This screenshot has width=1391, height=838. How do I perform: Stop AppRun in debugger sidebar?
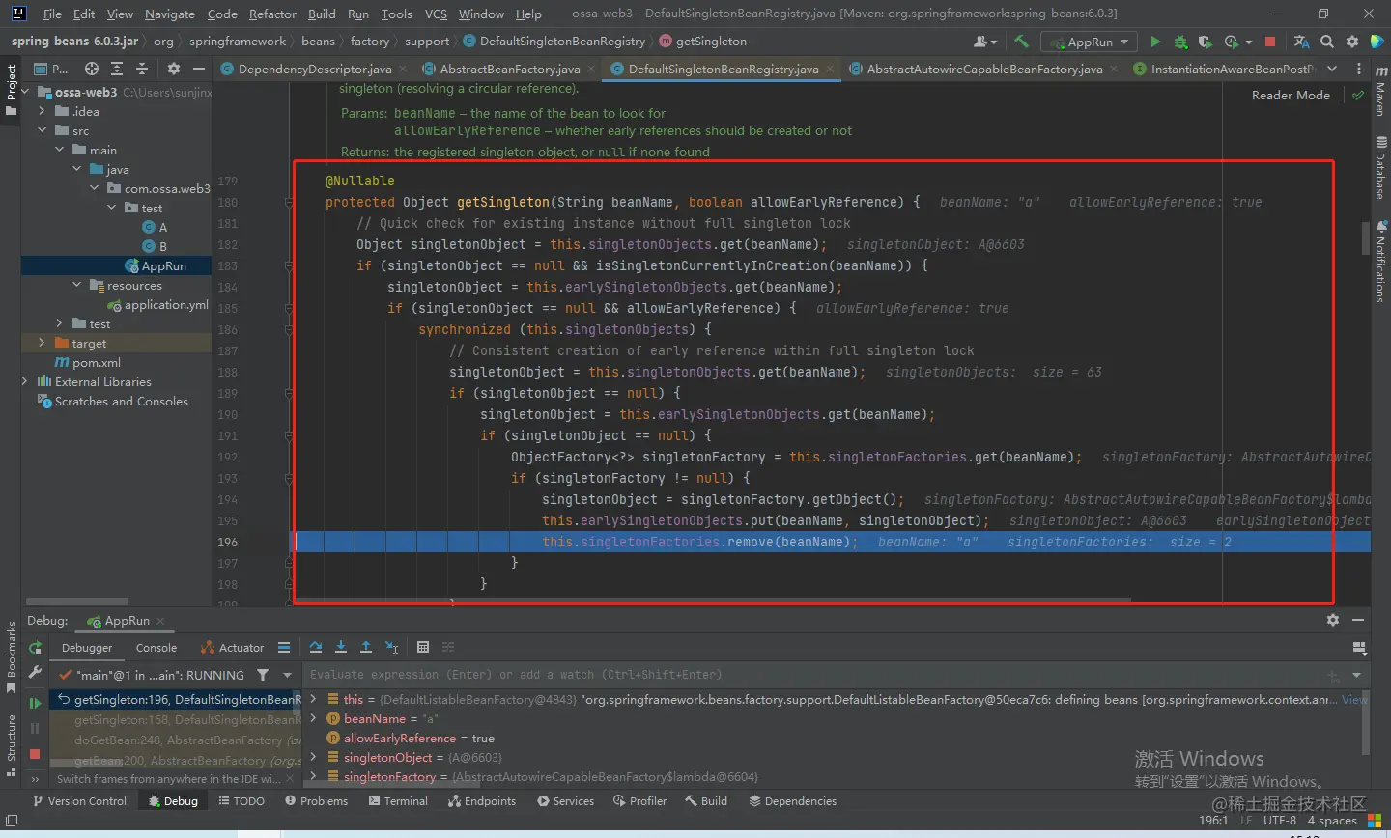35,754
